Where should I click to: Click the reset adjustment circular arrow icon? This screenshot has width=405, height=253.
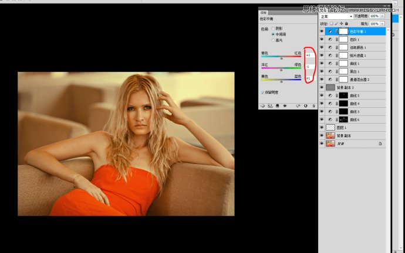(306, 106)
